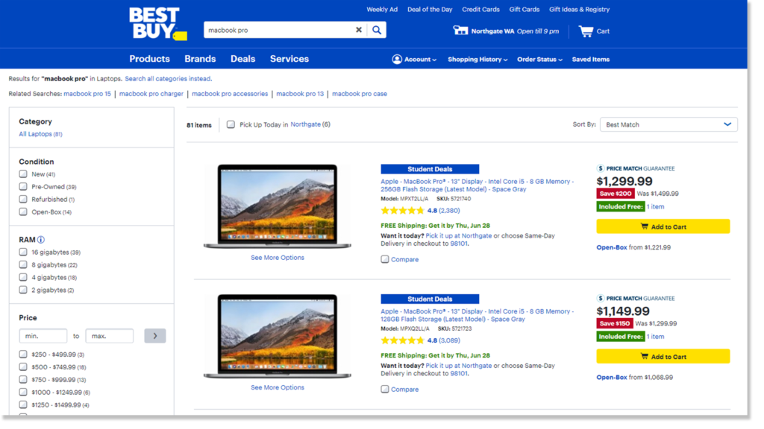Image resolution: width=764 pixels, height=429 pixels.
Task: Check the Open-Box condition filter
Action: [x=23, y=212]
